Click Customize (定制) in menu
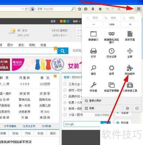 point(90,108)
